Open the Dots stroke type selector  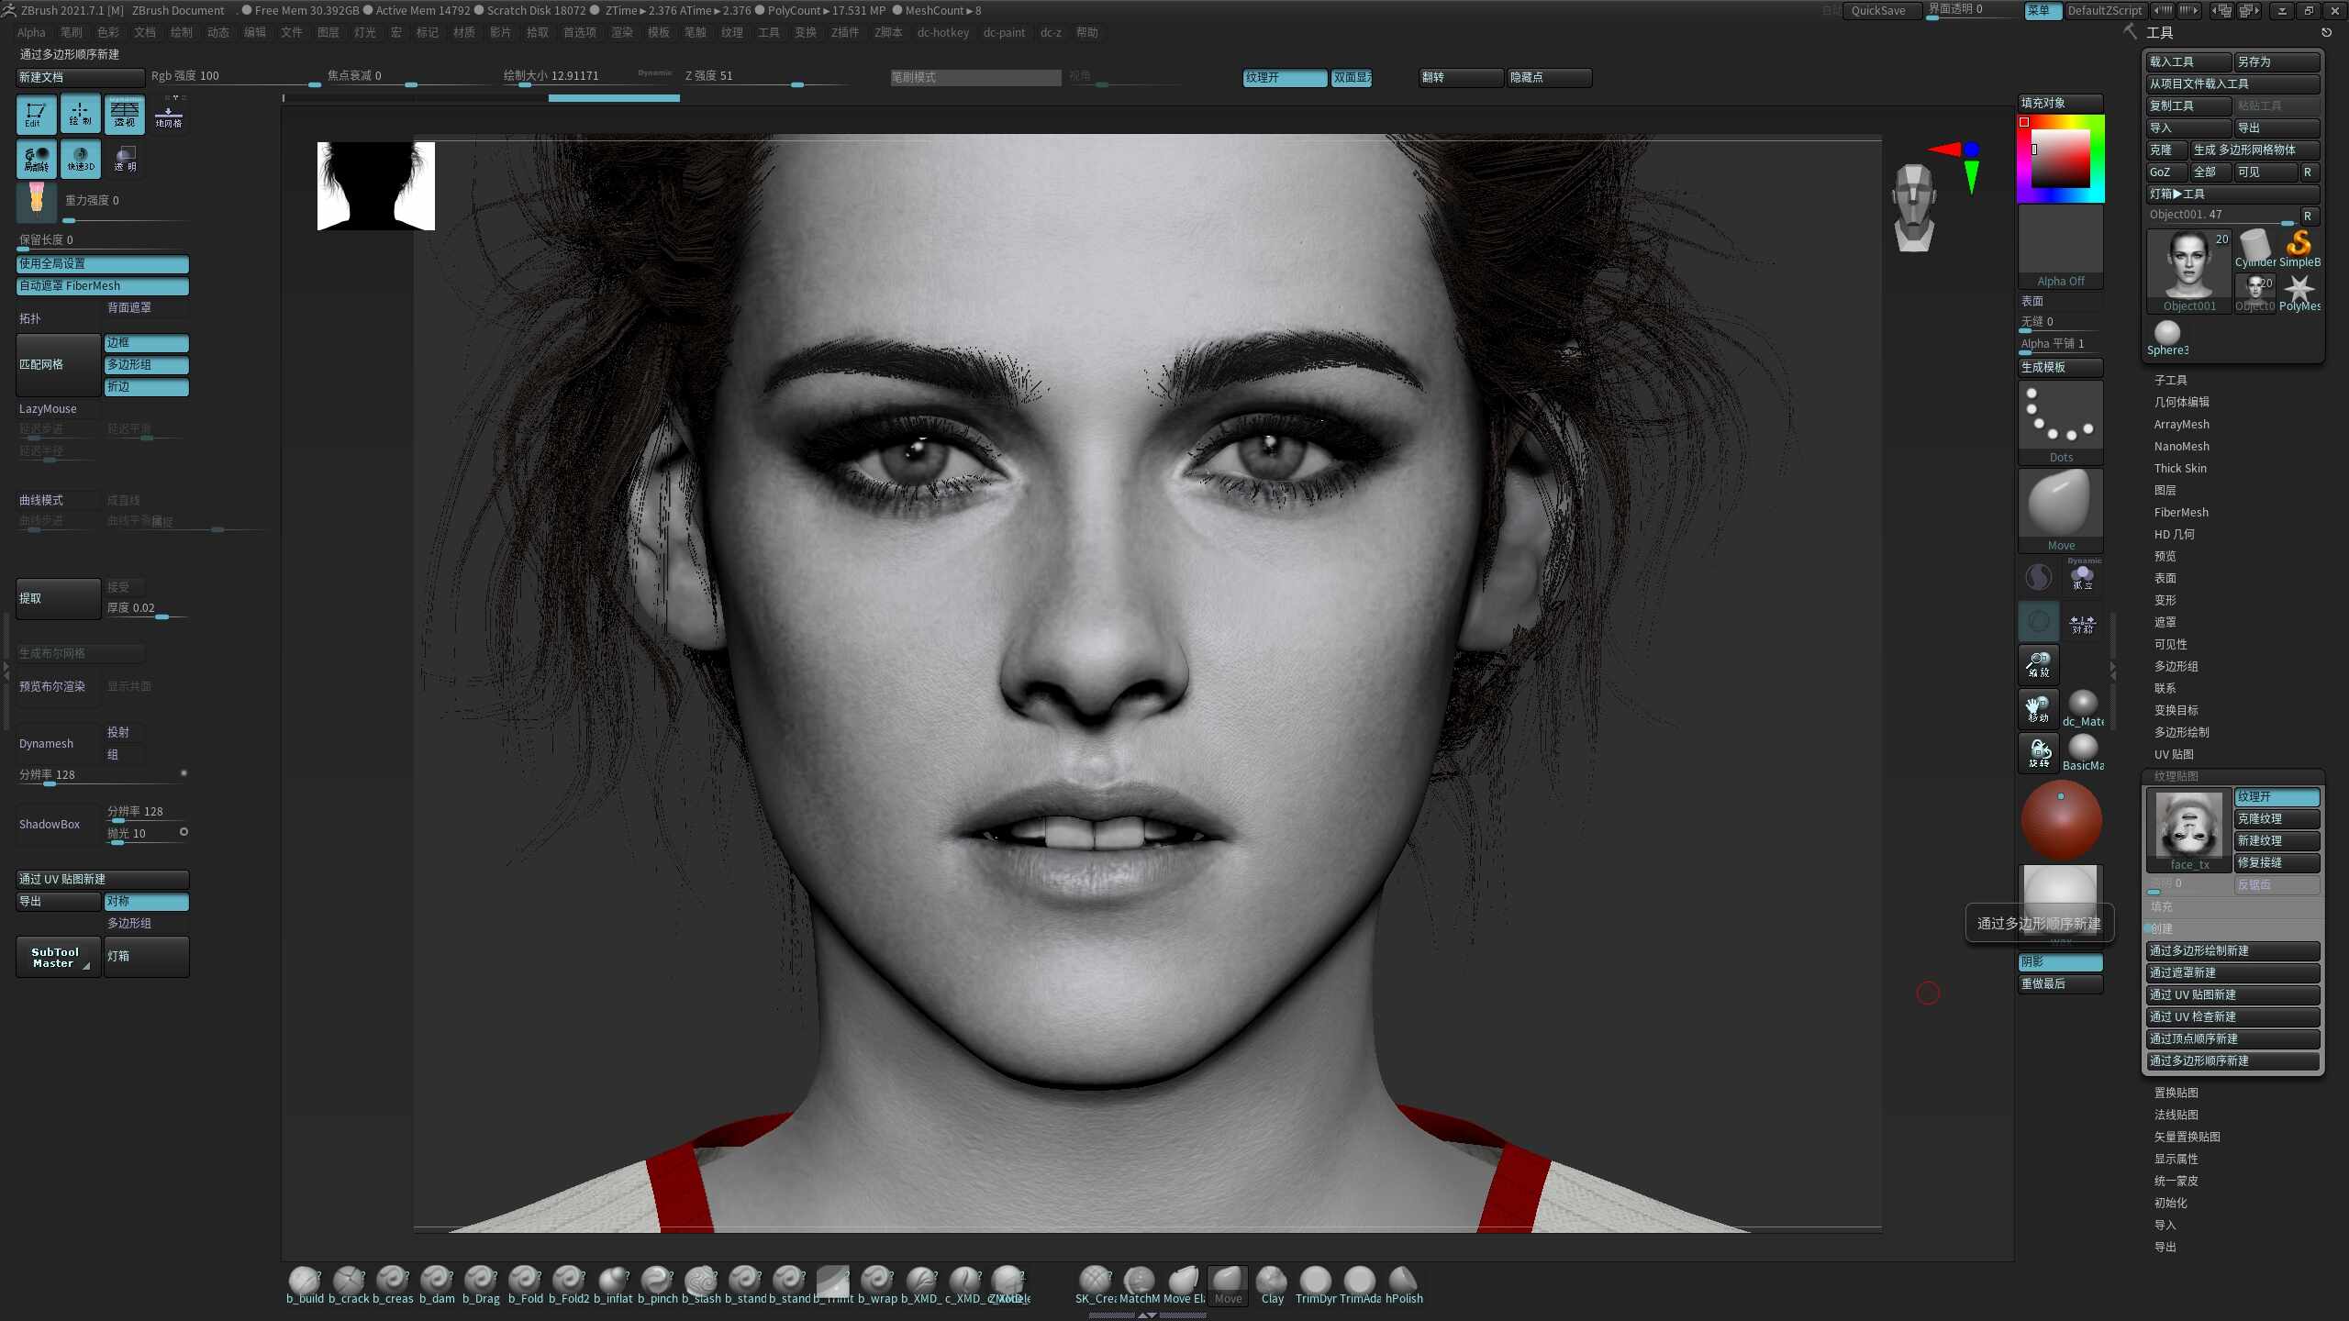[x=2060, y=422]
